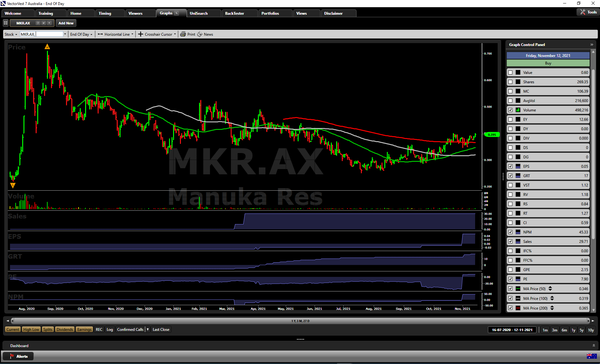
Task: Select the Horizontal Line drawing tool icon
Action: (x=100, y=34)
